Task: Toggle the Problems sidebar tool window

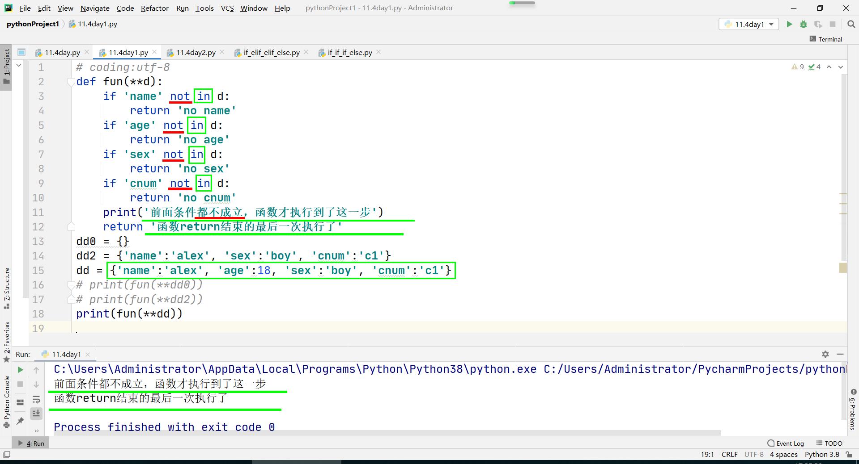Action: tap(853, 409)
